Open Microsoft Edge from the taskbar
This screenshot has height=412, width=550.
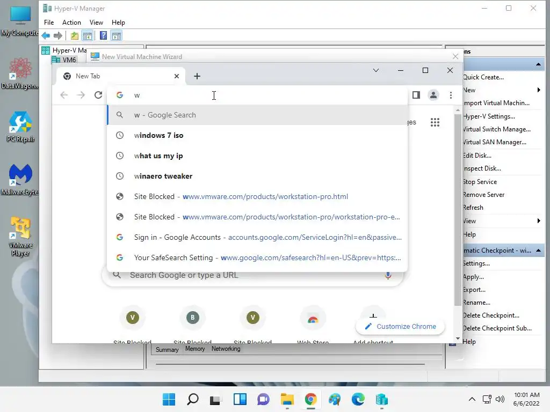(x=358, y=399)
